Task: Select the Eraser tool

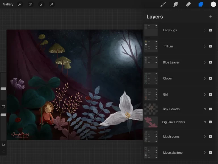Action: point(188,4)
